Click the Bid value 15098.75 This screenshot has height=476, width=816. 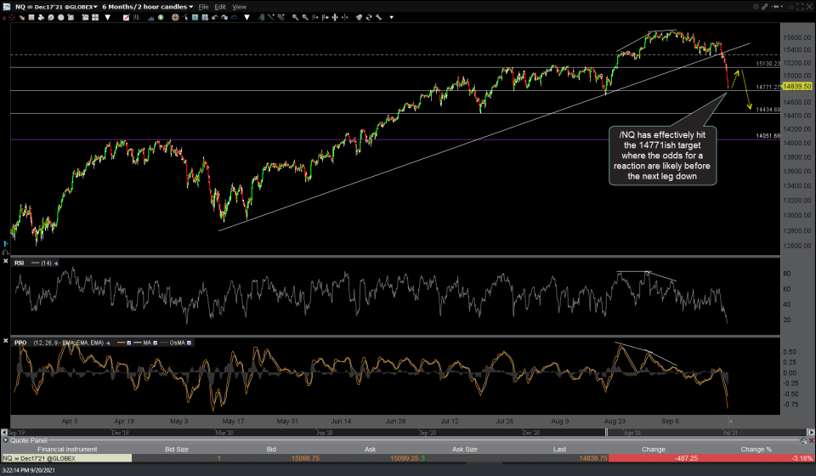(x=305, y=458)
